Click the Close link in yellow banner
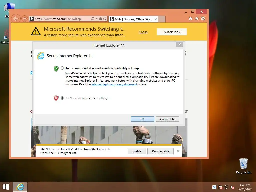Viewport: 256px width, 192px height. coord(143,32)
